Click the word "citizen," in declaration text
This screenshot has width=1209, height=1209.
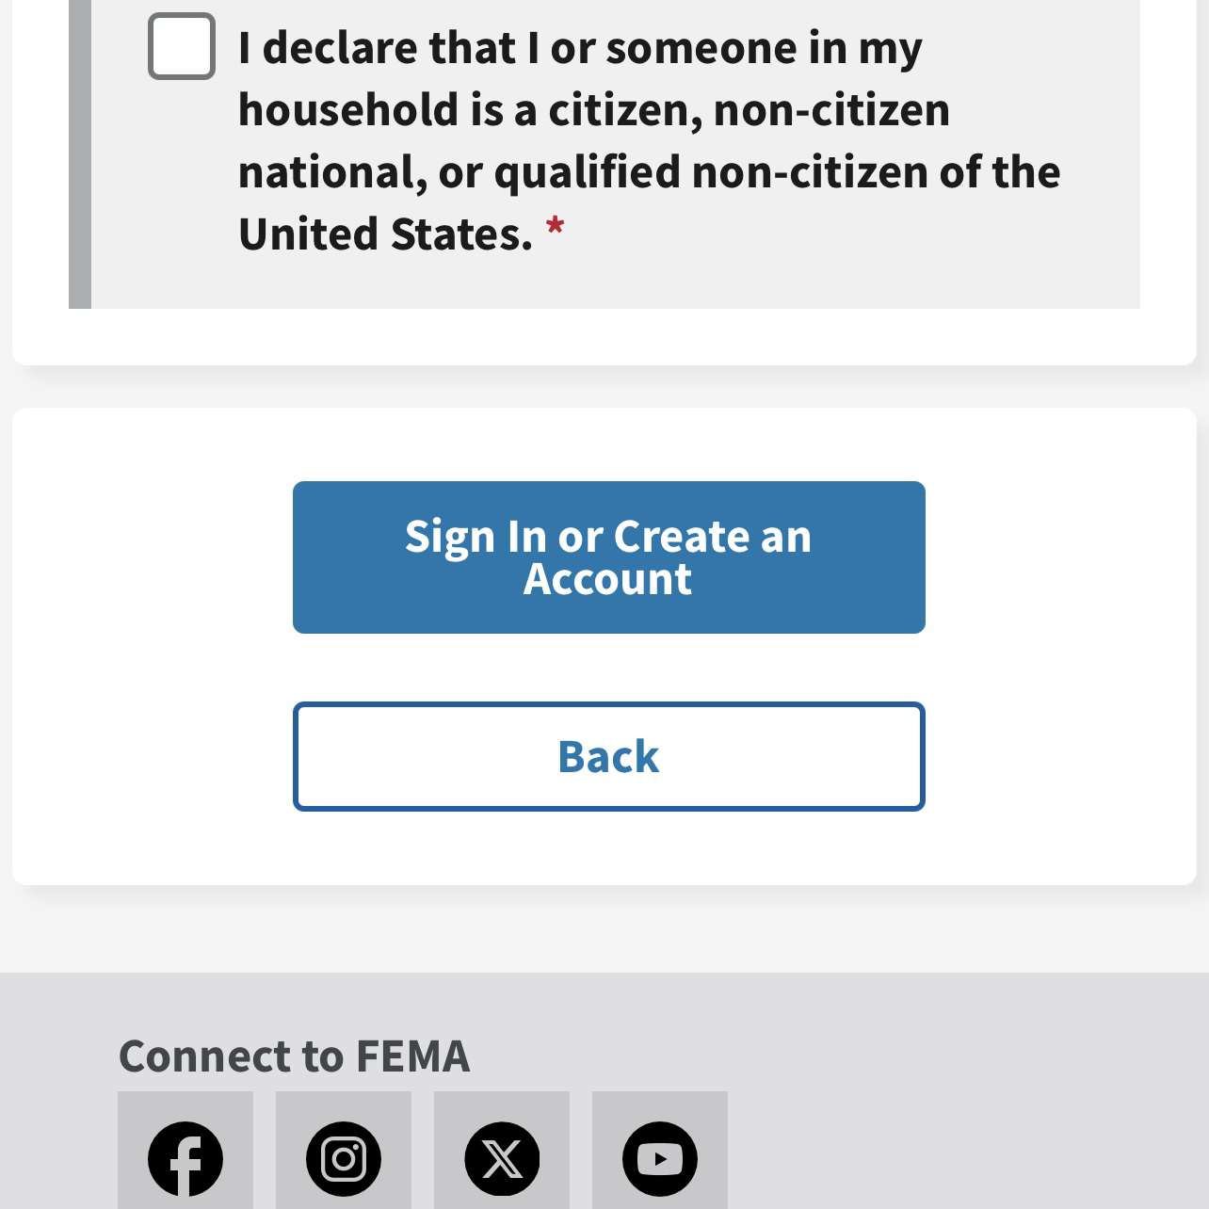pos(625,110)
